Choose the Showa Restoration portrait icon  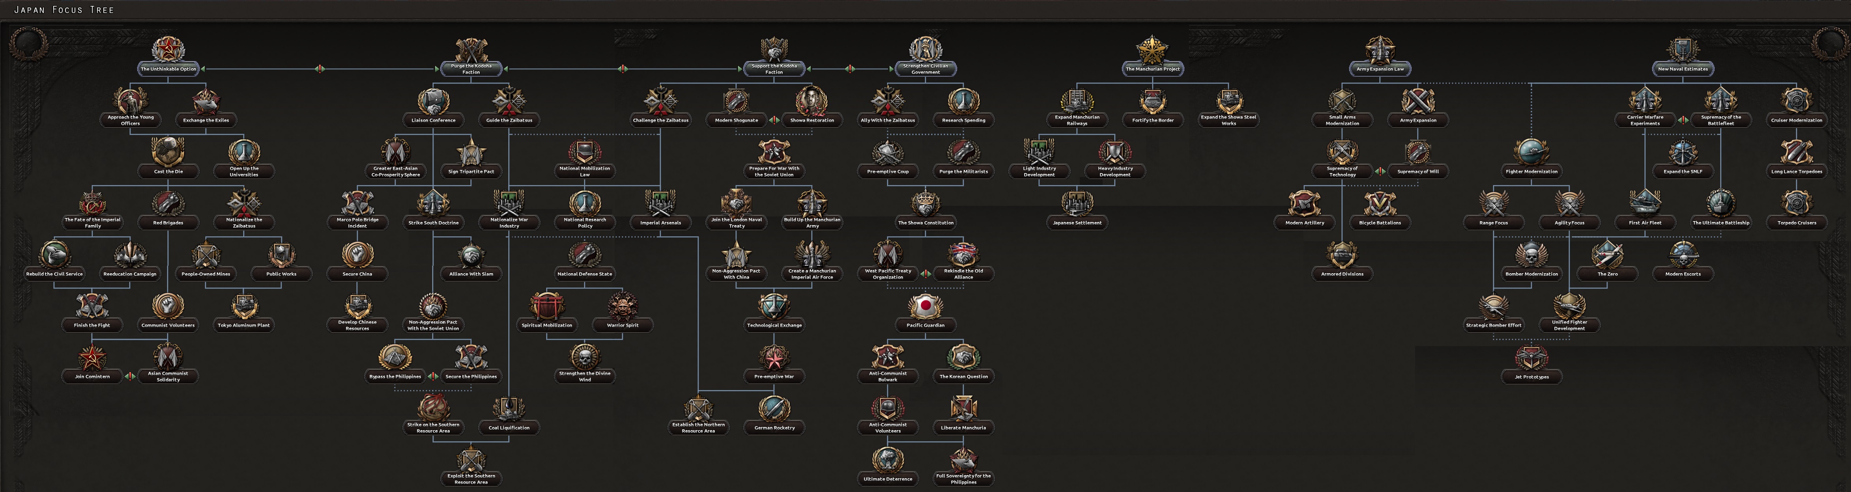[811, 101]
